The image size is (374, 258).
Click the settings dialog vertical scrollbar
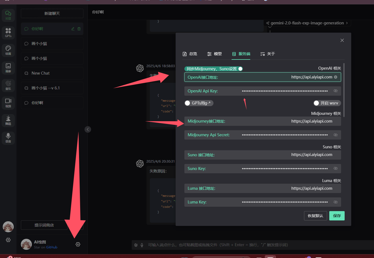[x=344, y=90]
